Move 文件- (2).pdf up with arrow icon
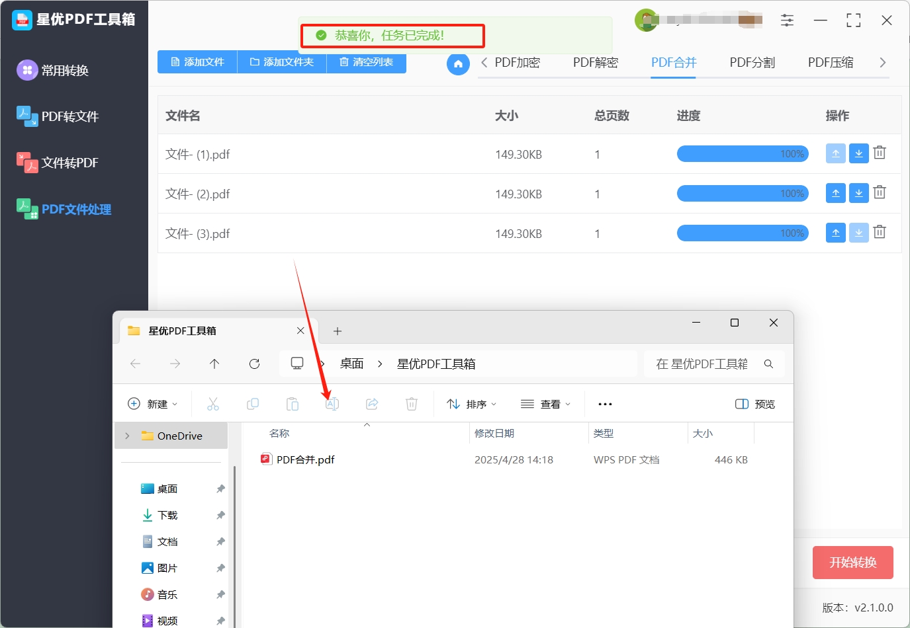 [x=836, y=193]
